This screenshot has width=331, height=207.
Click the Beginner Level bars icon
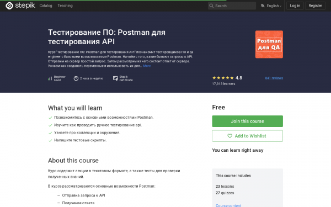coord(50,78)
